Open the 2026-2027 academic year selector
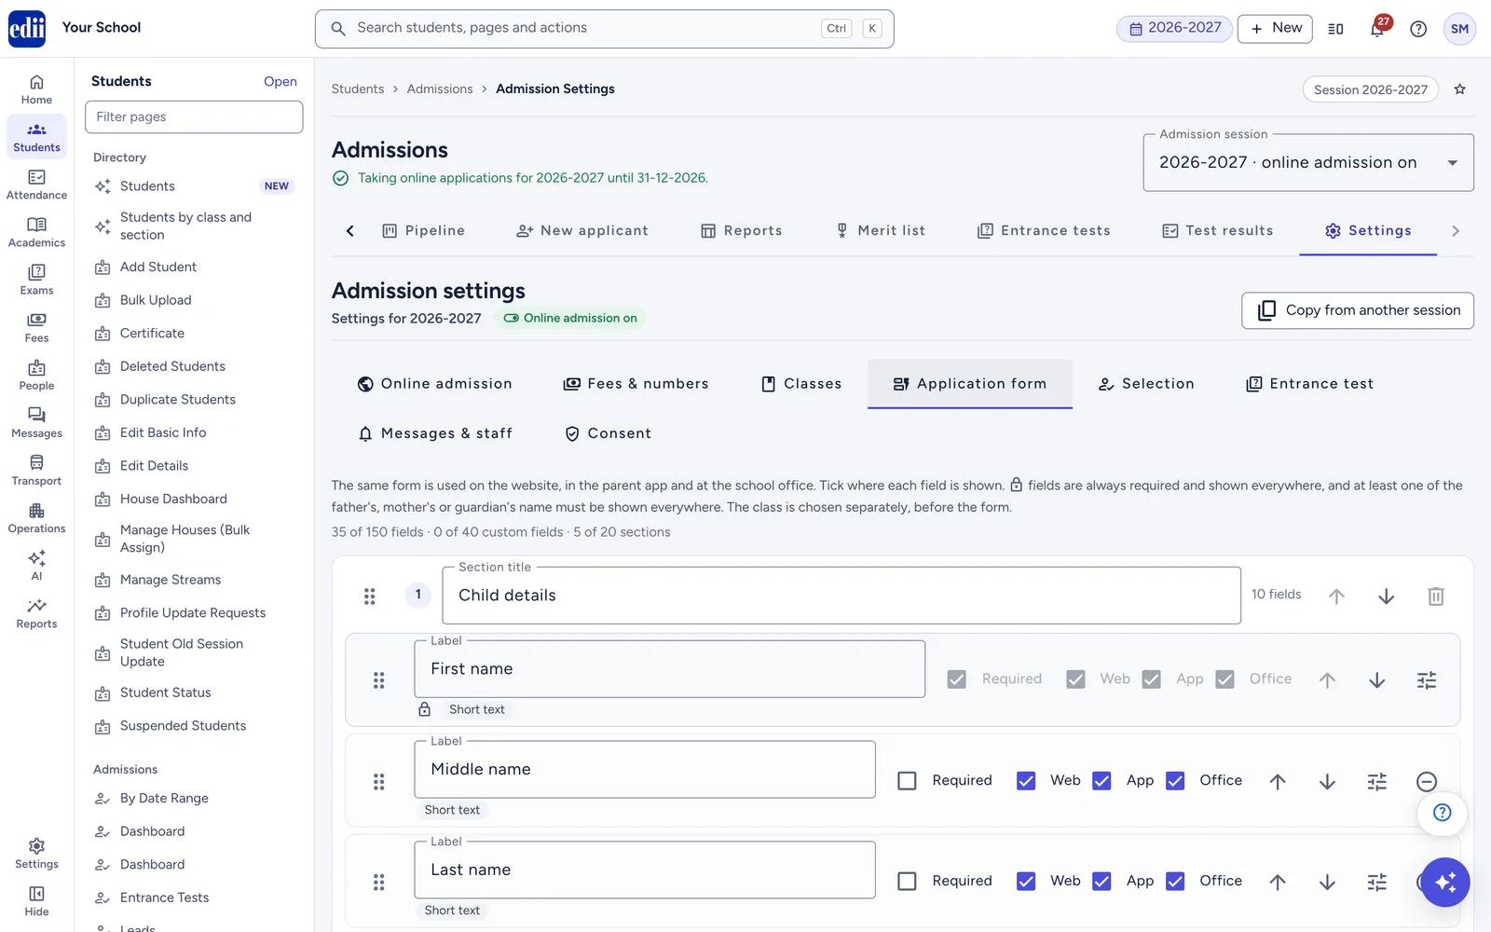This screenshot has width=1491, height=932. coord(1175,29)
